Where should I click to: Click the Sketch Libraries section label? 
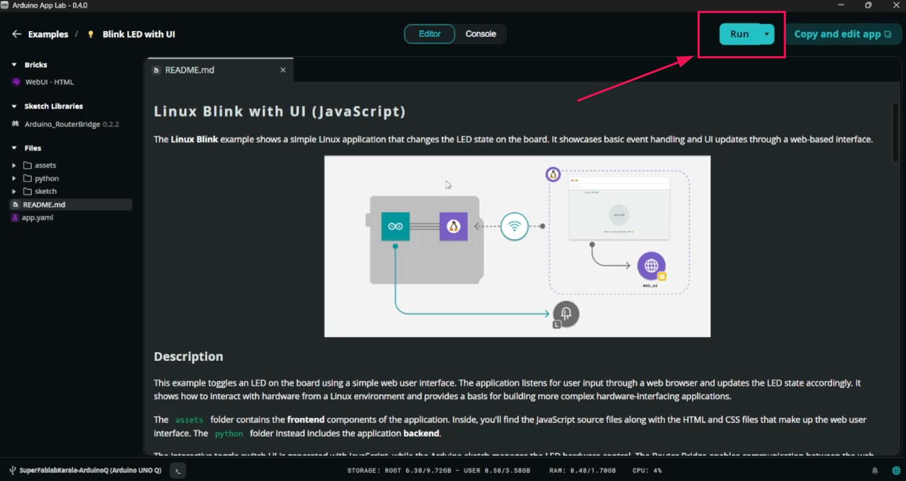[53, 106]
